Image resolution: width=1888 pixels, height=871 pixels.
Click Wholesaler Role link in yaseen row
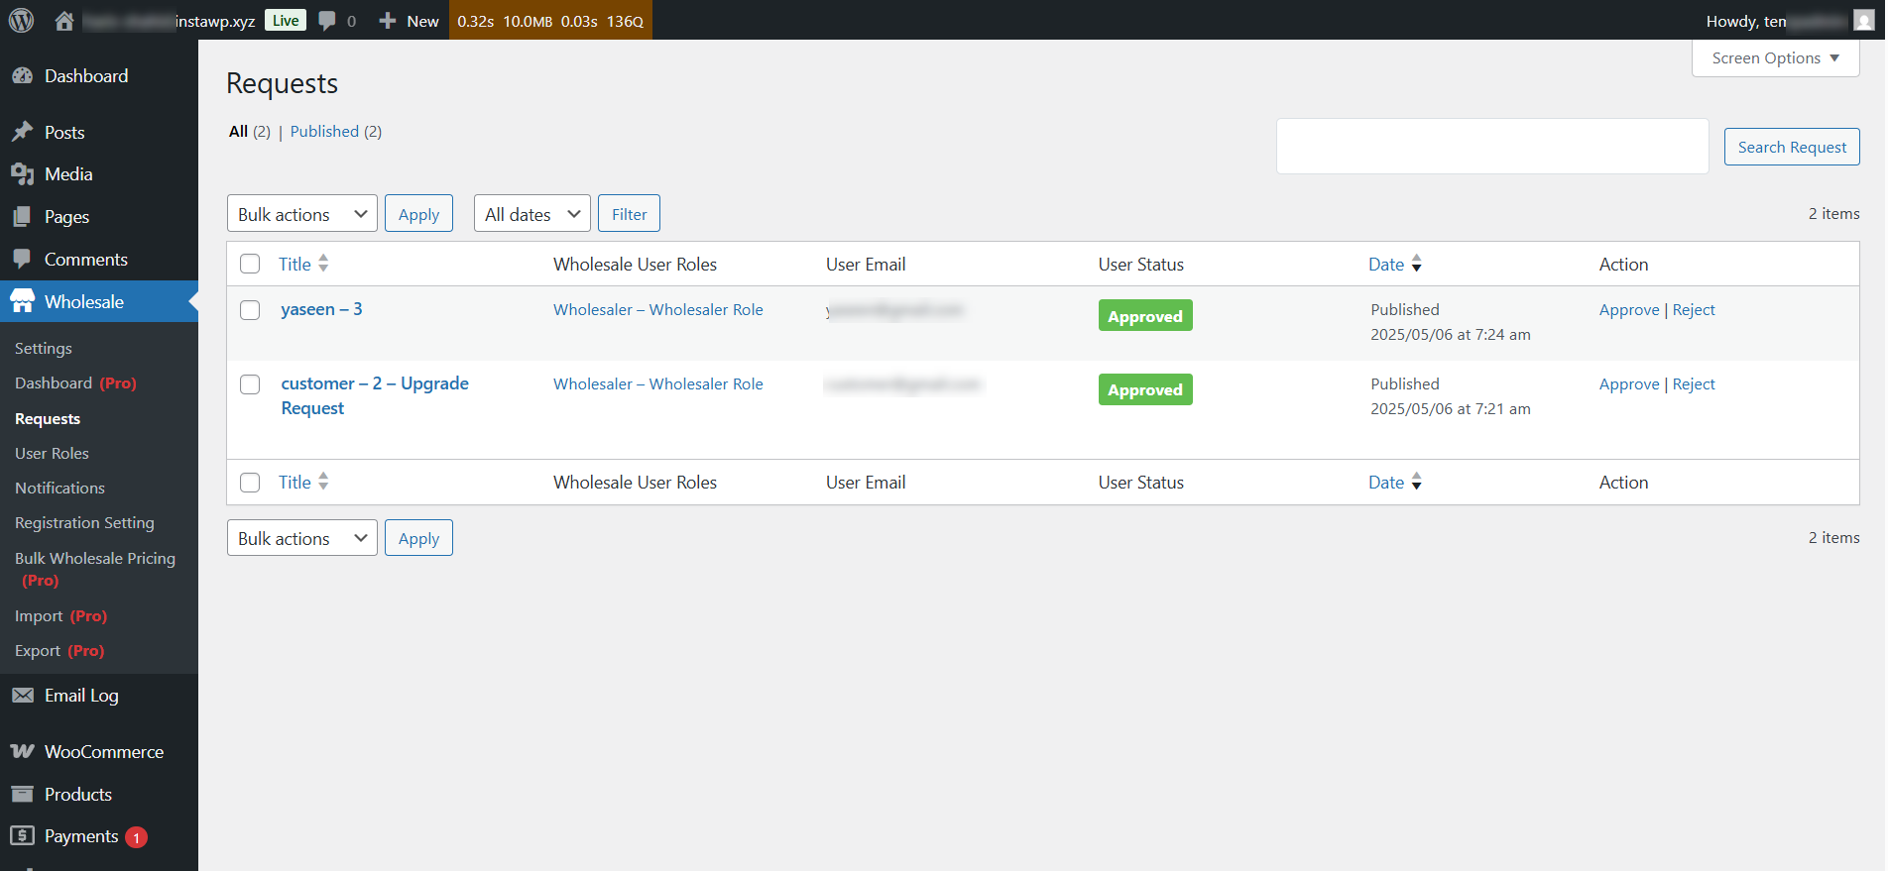pos(658,310)
